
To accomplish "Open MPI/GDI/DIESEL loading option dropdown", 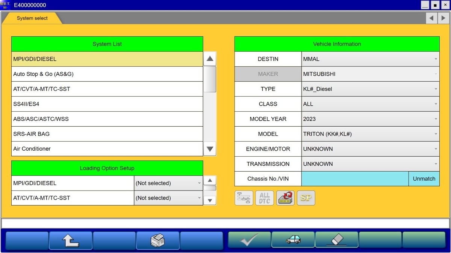I will (168, 183).
